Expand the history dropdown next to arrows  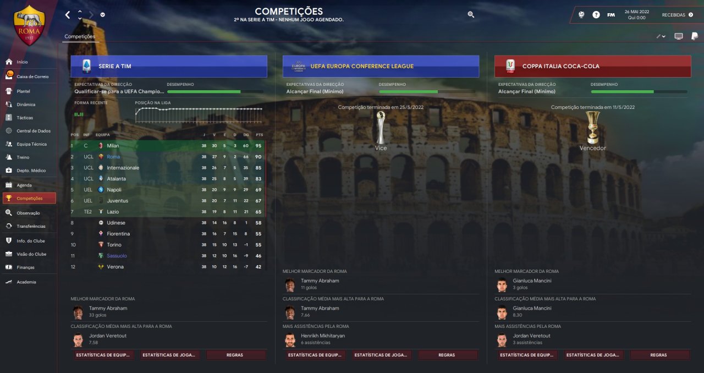[x=103, y=15]
